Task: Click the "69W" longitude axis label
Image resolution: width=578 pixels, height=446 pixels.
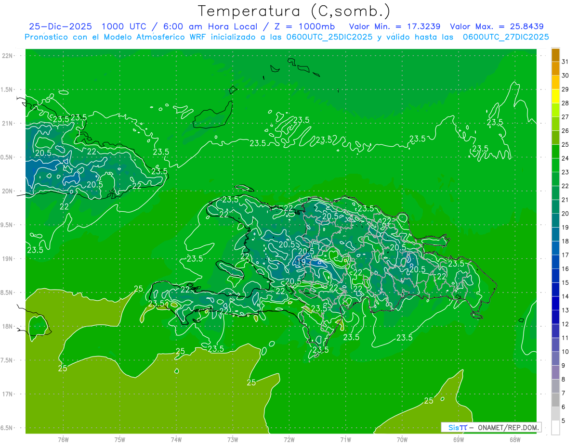Action: click(458, 439)
